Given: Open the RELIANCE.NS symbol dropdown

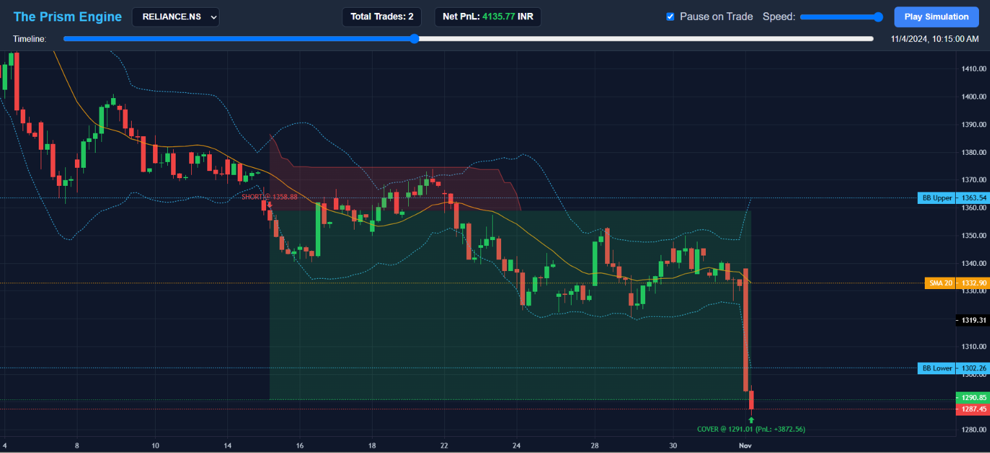Looking at the screenshot, I should (x=176, y=17).
